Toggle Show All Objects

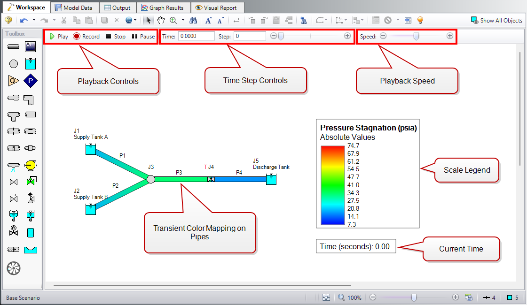click(x=497, y=20)
